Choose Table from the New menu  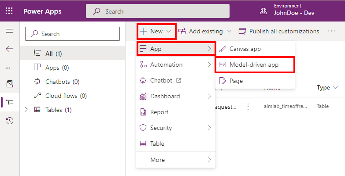(x=176, y=144)
